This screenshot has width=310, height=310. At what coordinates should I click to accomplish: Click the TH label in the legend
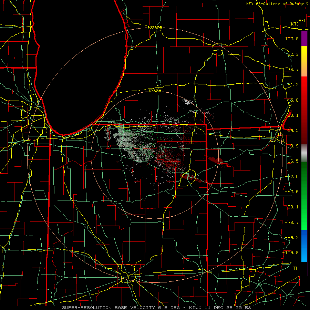(x=296, y=268)
